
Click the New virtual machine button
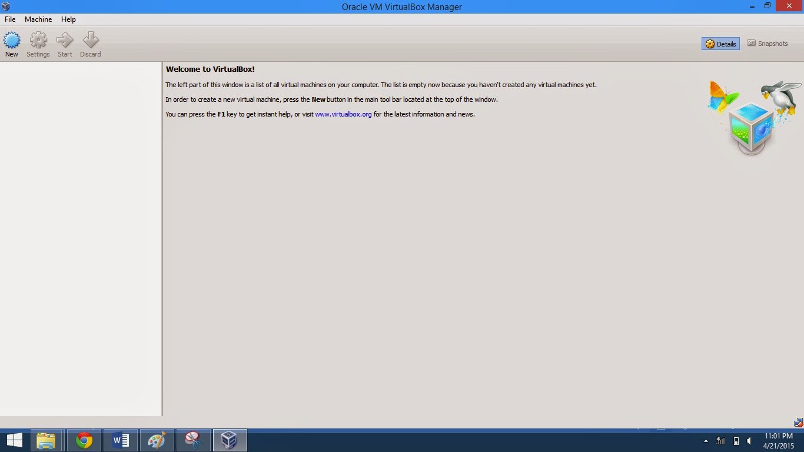tap(12, 45)
